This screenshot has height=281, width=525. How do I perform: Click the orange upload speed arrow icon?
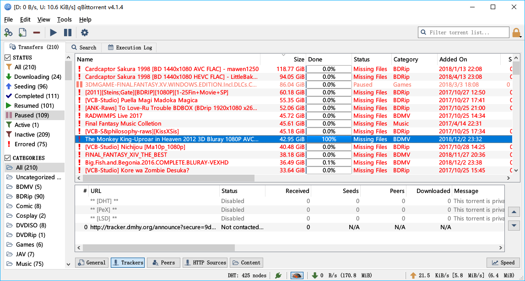pos(413,275)
